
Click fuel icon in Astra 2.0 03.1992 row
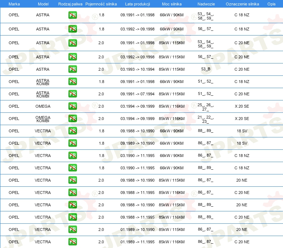[72, 57]
